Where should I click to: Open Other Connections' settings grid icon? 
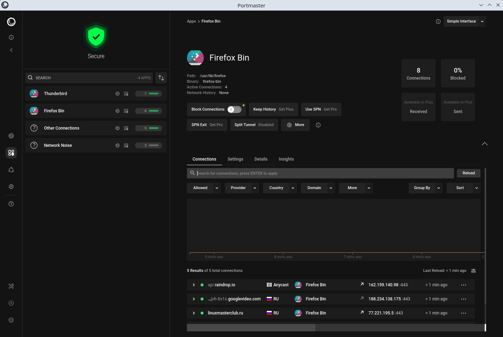click(x=126, y=128)
